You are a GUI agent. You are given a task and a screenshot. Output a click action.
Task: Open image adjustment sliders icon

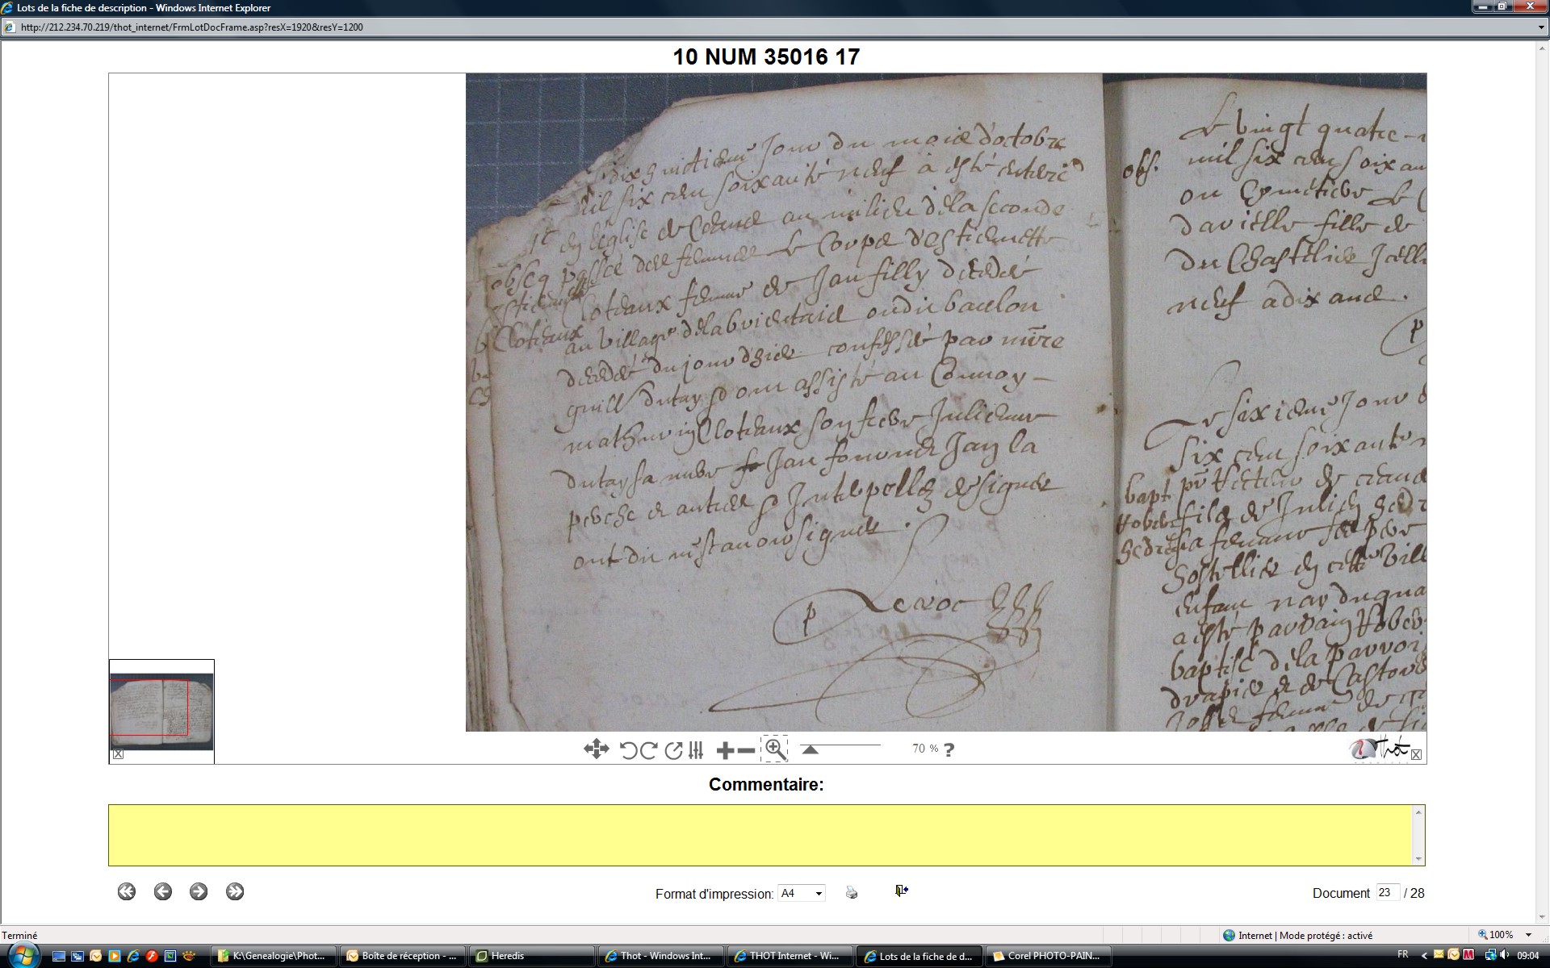(696, 750)
